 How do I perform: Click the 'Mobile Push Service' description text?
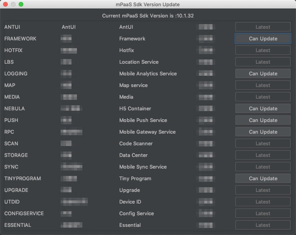(x=143, y=120)
